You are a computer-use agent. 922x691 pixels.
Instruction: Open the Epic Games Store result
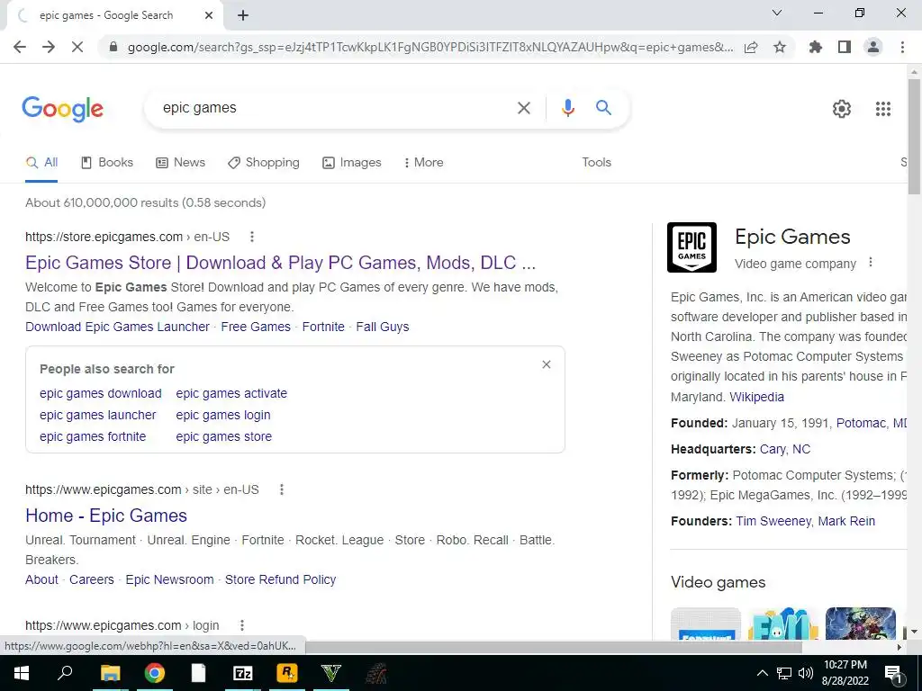(x=281, y=263)
